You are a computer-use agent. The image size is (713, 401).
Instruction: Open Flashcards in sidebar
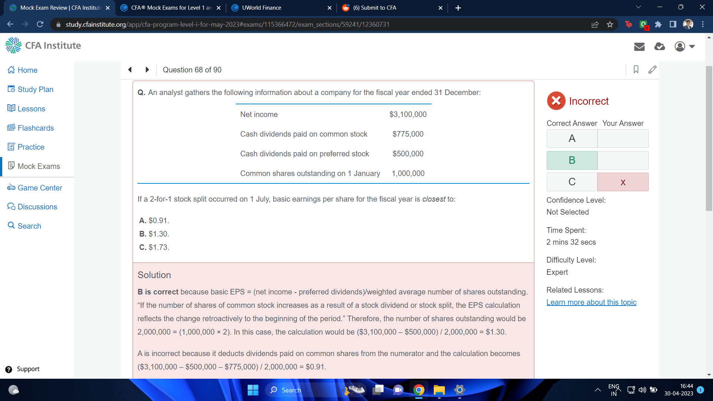pos(36,128)
